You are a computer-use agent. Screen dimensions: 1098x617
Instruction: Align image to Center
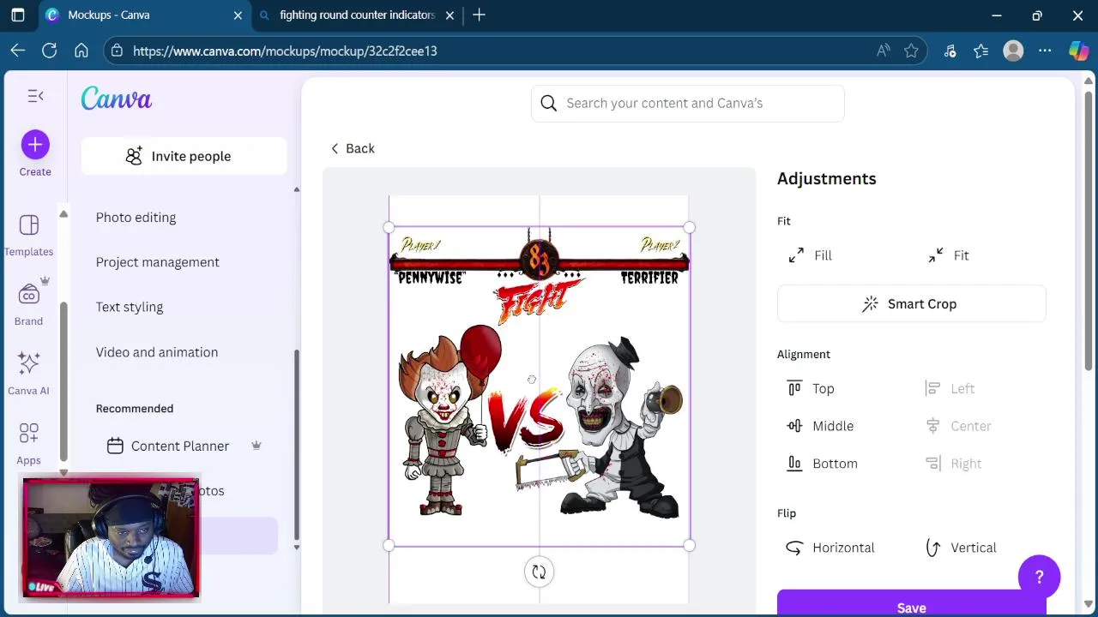pos(958,426)
